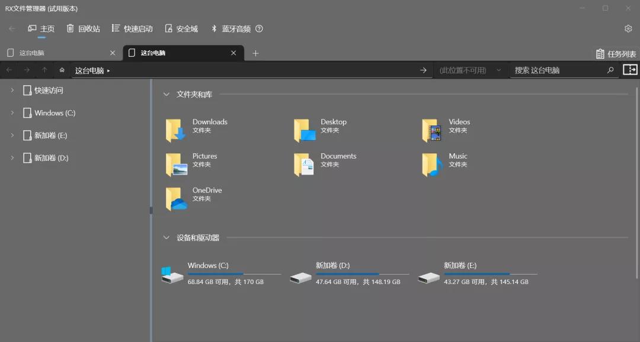The height and width of the screenshot is (342, 640).
Task: Click the go arrow in address bar
Action: click(423, 70)
